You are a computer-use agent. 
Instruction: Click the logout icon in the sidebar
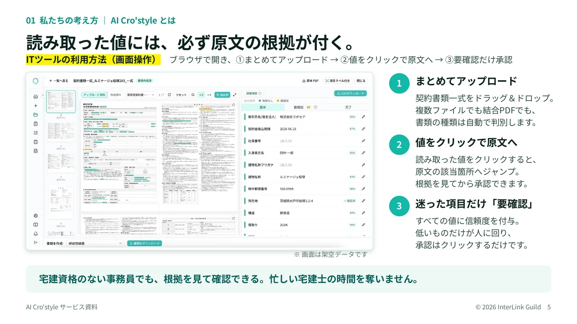36,243
